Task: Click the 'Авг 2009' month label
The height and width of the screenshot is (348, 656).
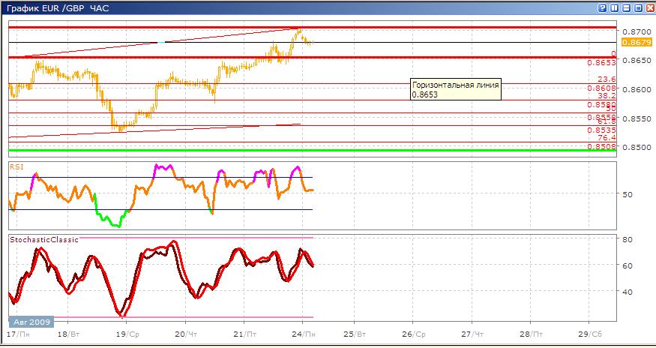Action: pos(31,322)
